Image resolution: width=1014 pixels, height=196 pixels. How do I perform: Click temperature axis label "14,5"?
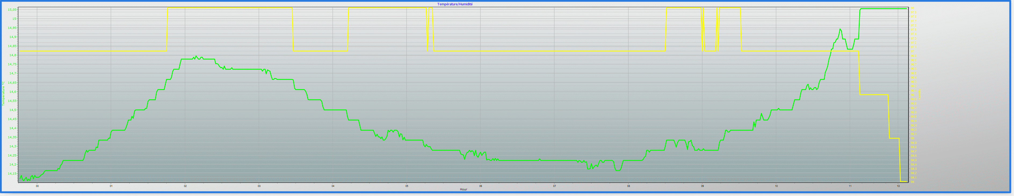click(13, 110)
